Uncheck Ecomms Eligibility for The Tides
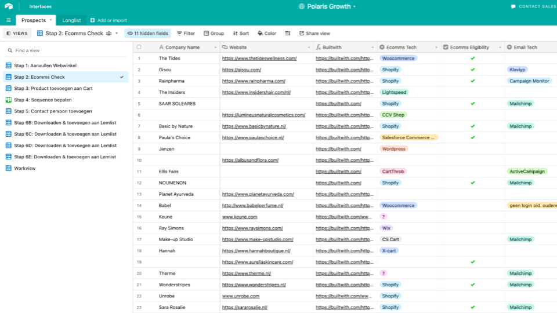 click(x=473, y=58)
